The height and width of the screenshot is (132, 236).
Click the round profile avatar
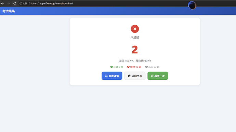(x=192, y=5)
